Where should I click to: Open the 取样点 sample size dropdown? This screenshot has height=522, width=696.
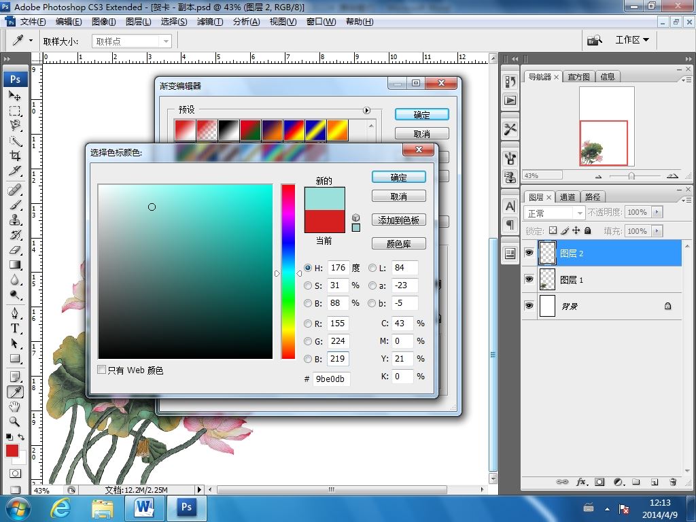(131, 41)
